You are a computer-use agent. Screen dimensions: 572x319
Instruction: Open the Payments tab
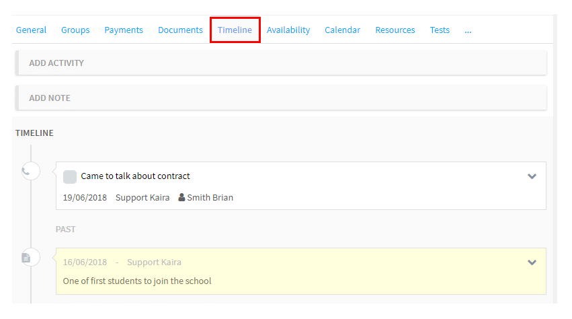pyautogui.click(x=124, y=30)
